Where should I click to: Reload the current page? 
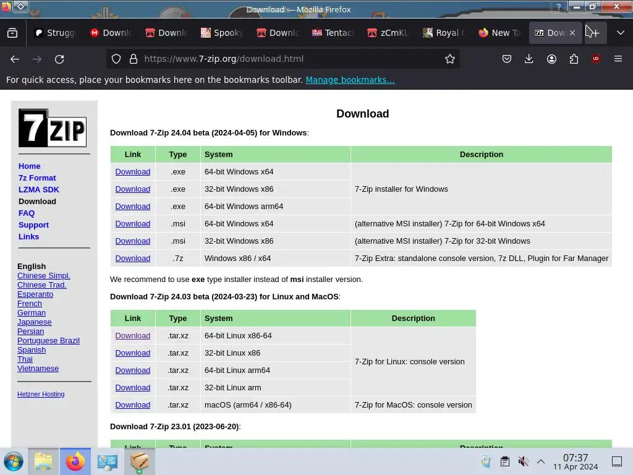59,59
